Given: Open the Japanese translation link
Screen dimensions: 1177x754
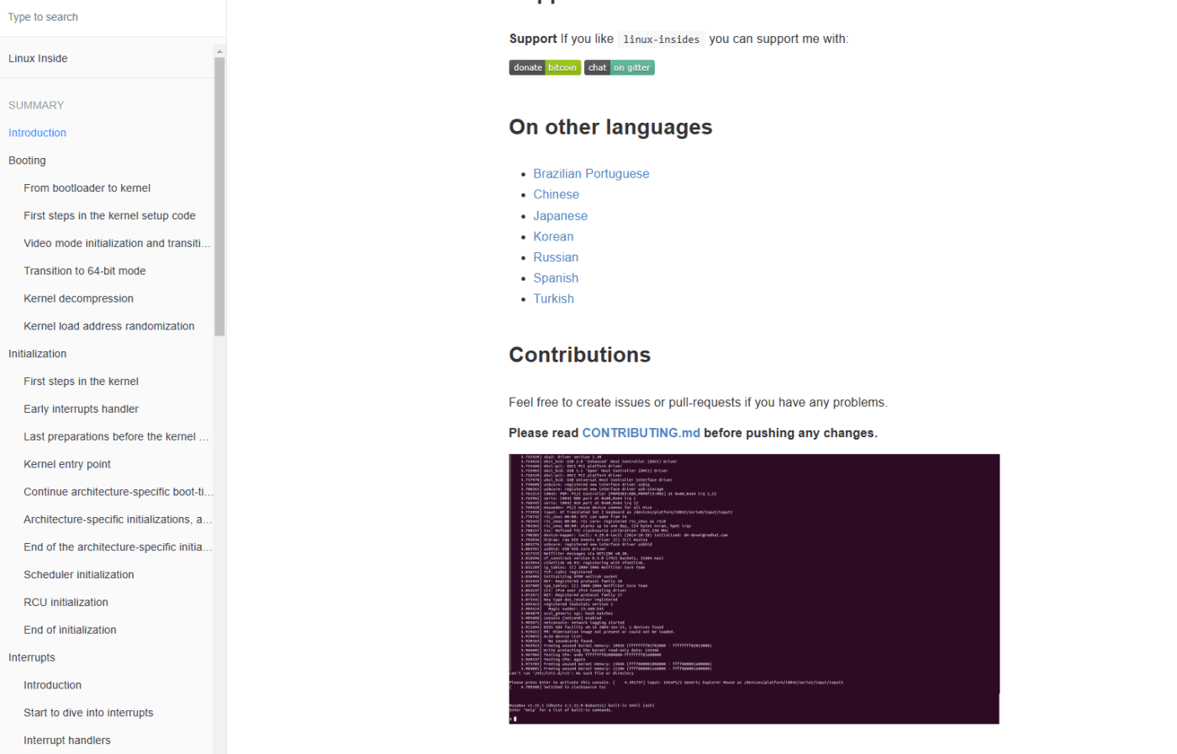Looking at the screenshot, I should 560,216.
